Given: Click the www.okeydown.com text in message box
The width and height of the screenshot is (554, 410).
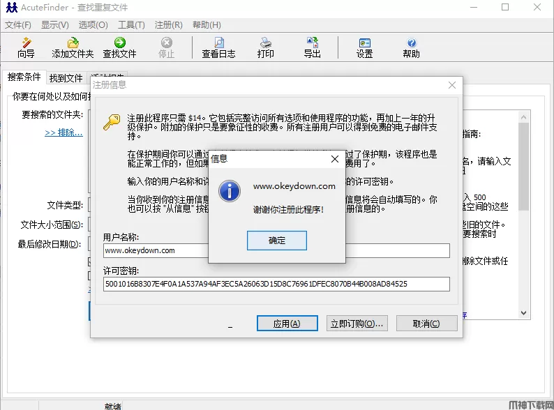Looking at the screenshot, I should [x=294, y=186].
